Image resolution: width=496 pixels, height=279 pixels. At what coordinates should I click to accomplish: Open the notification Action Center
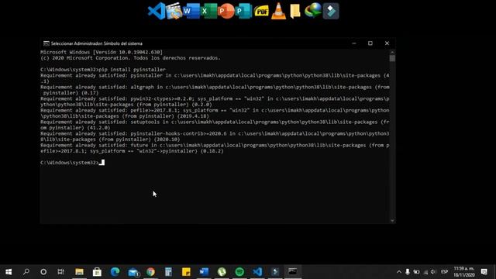484,272
